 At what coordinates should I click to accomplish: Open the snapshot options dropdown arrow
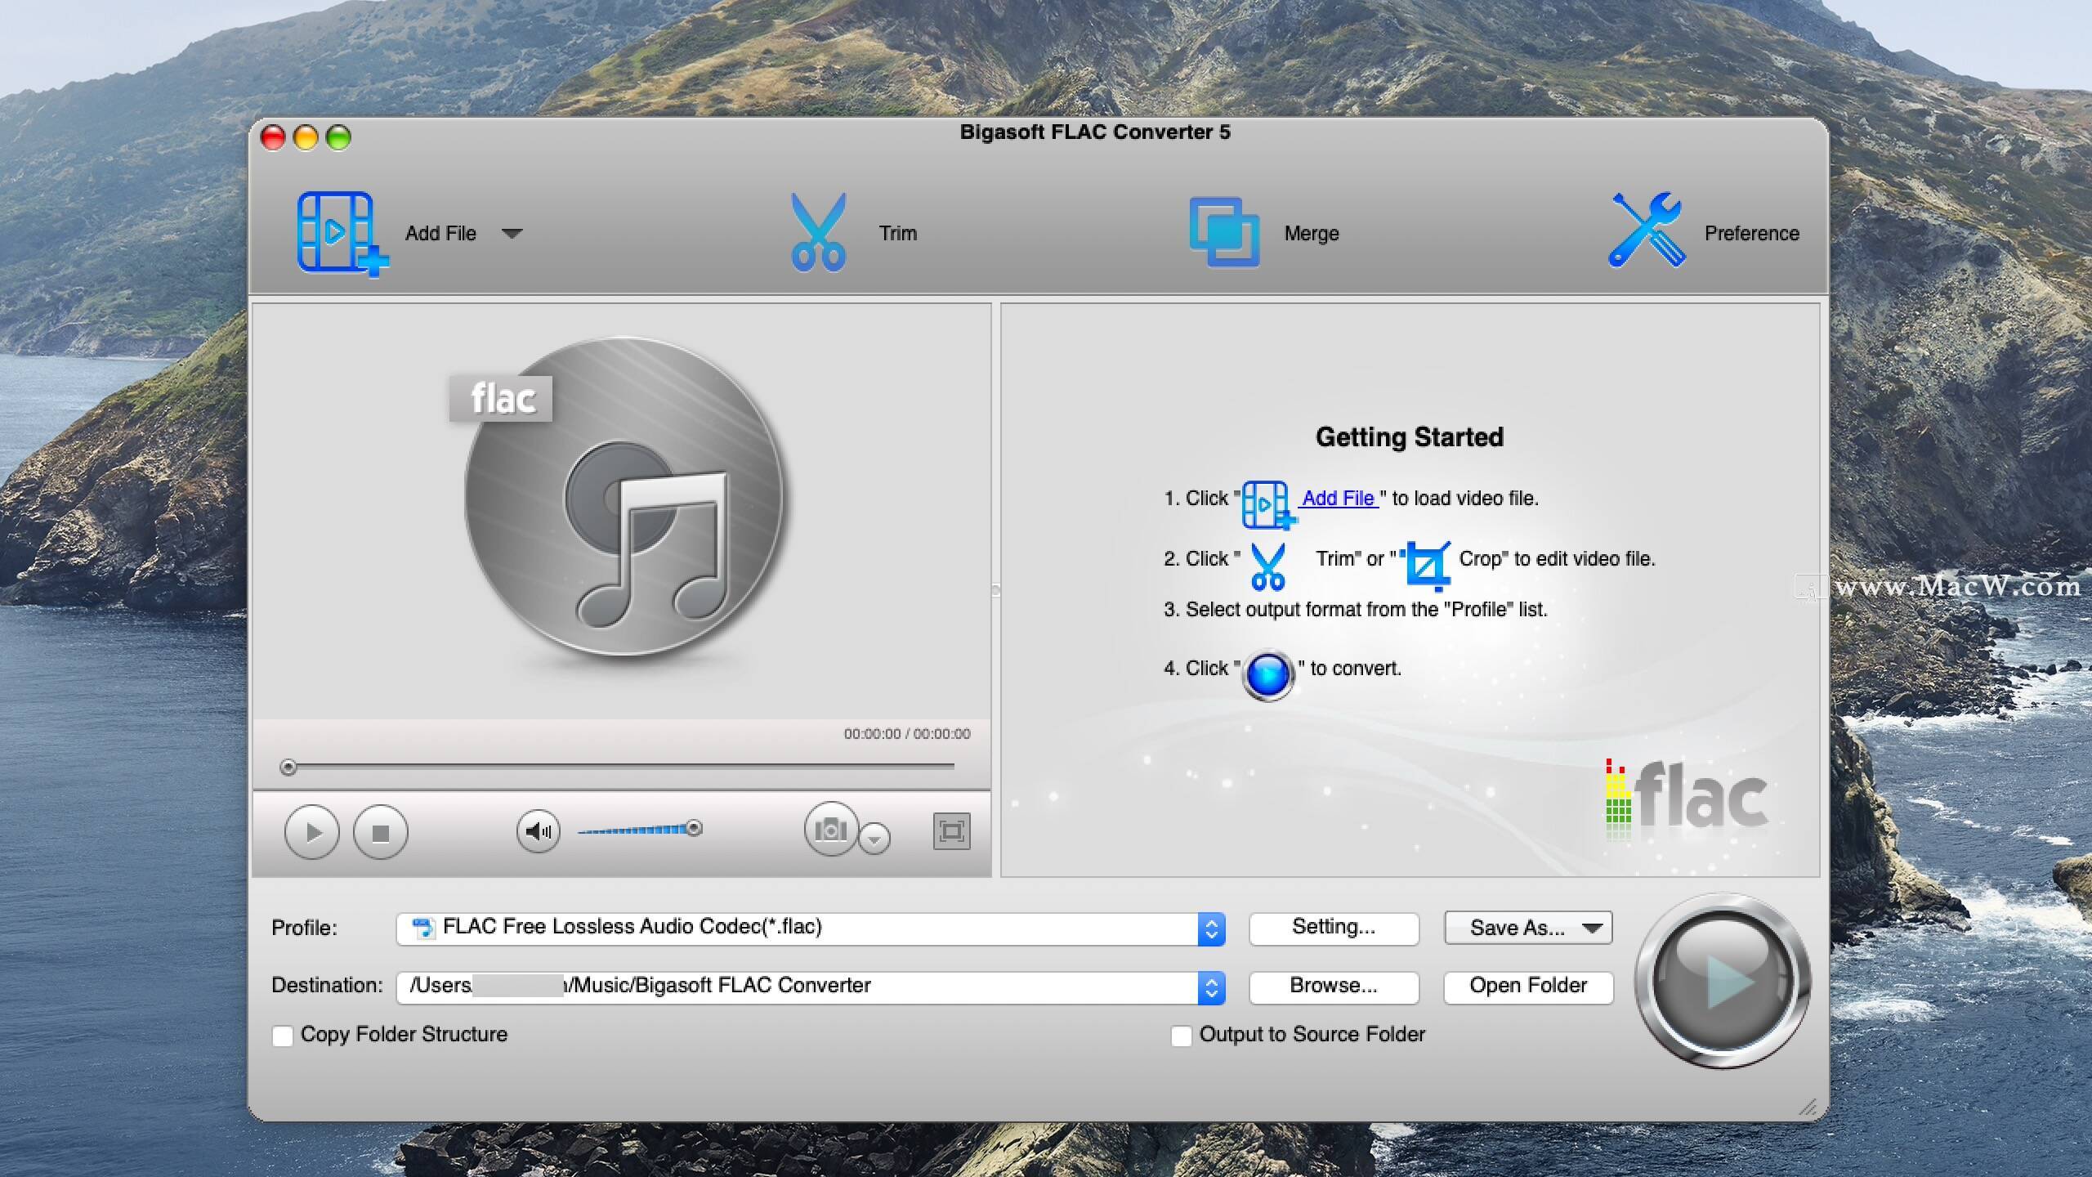click(x=874, y=839)
